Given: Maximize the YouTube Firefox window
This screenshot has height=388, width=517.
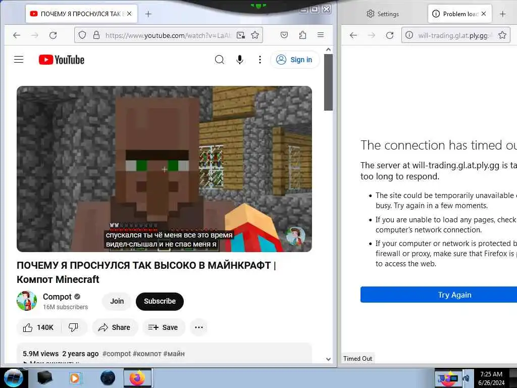Looking at the screenshot, I should tap(315, 9).
